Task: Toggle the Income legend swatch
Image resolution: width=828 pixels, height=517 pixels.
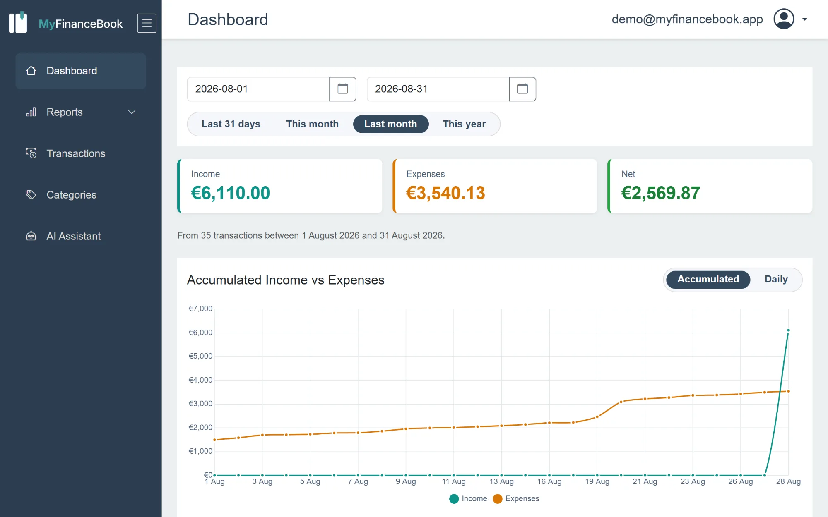Action: pos(454,499)
